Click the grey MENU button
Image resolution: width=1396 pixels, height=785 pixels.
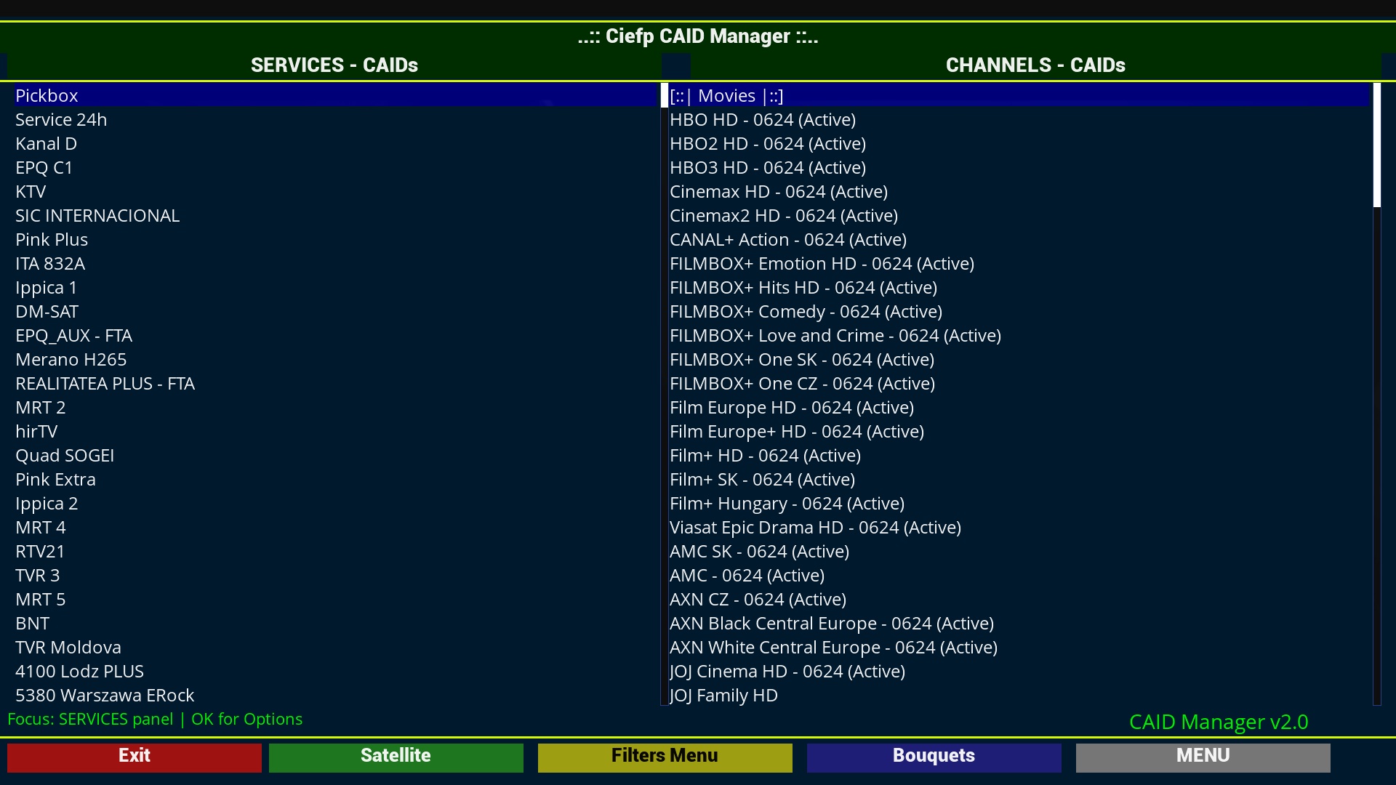(1203, 757)
